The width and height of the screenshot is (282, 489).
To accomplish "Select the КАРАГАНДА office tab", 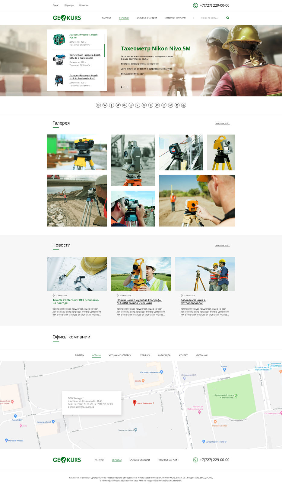I will click(x=164, y=355).
